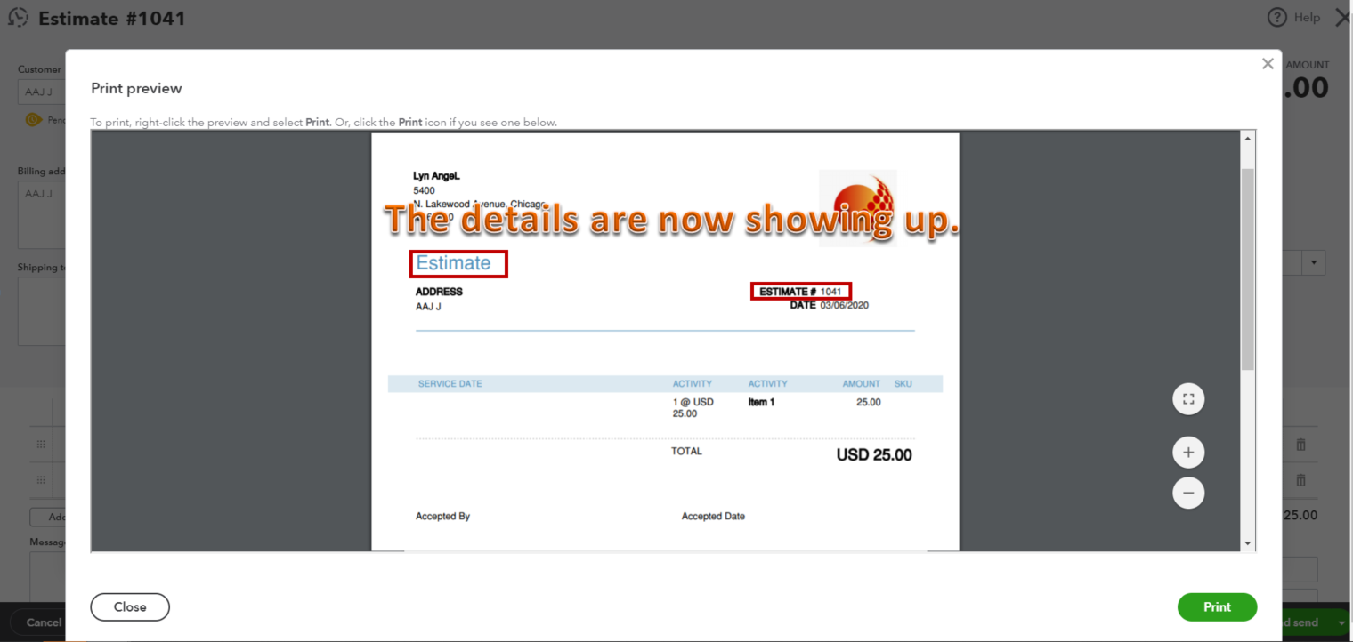Image resolution: width=1353 pixels, height=642 pixels.
Task: Click the 'SERVICE DATE' column header
Action: pyautogui.click(x=450, y=384)
